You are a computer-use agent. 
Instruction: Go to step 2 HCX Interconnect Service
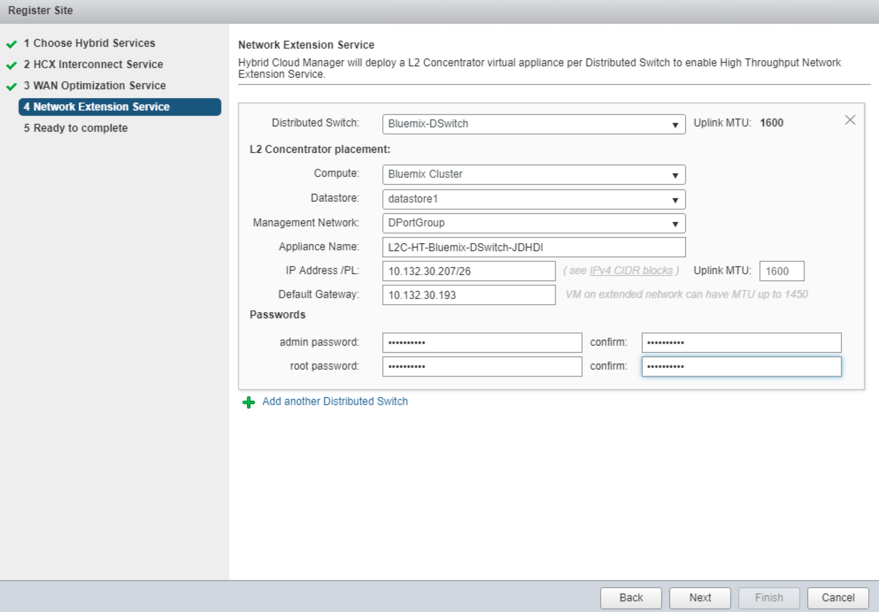click(98, 64)
